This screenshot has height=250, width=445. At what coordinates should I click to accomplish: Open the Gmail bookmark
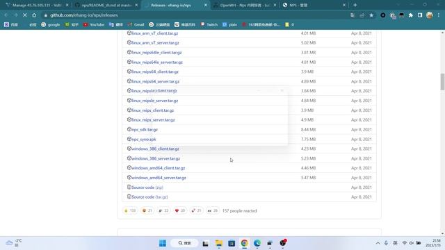point(136,25)
